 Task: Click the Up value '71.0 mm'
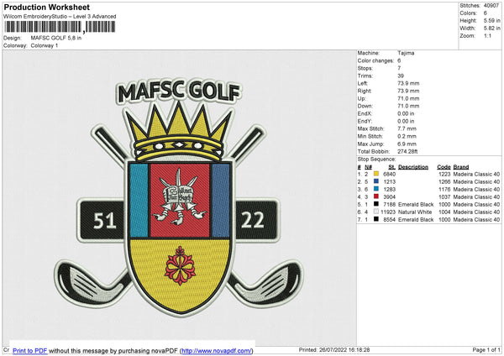(x=408, y=98)
